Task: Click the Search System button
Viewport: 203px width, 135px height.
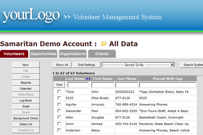Action: click(191, 65)
